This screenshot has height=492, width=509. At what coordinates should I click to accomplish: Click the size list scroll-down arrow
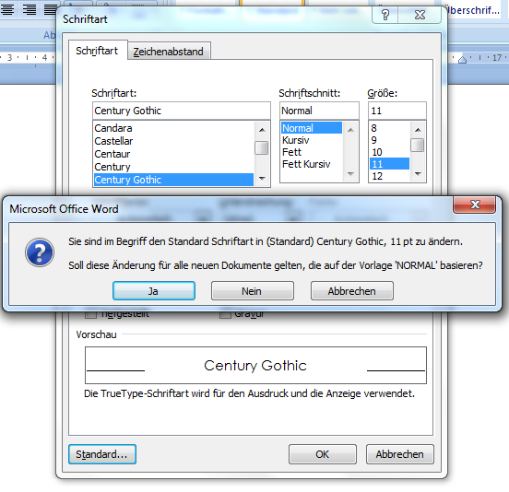coord(418,174)
